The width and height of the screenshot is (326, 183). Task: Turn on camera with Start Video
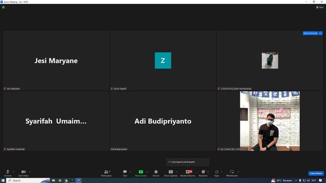[x=23, y=173]
